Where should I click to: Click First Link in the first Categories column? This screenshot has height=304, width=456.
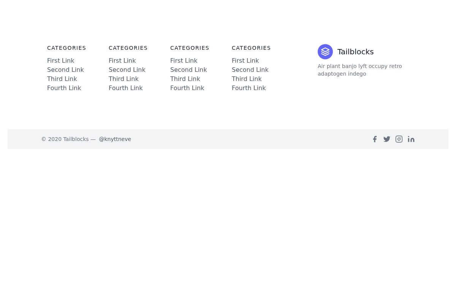click(61, 60)
